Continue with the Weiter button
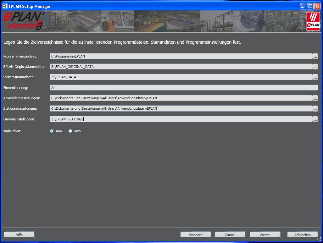This screenshot has height=243, width=323. click(265, 235)
